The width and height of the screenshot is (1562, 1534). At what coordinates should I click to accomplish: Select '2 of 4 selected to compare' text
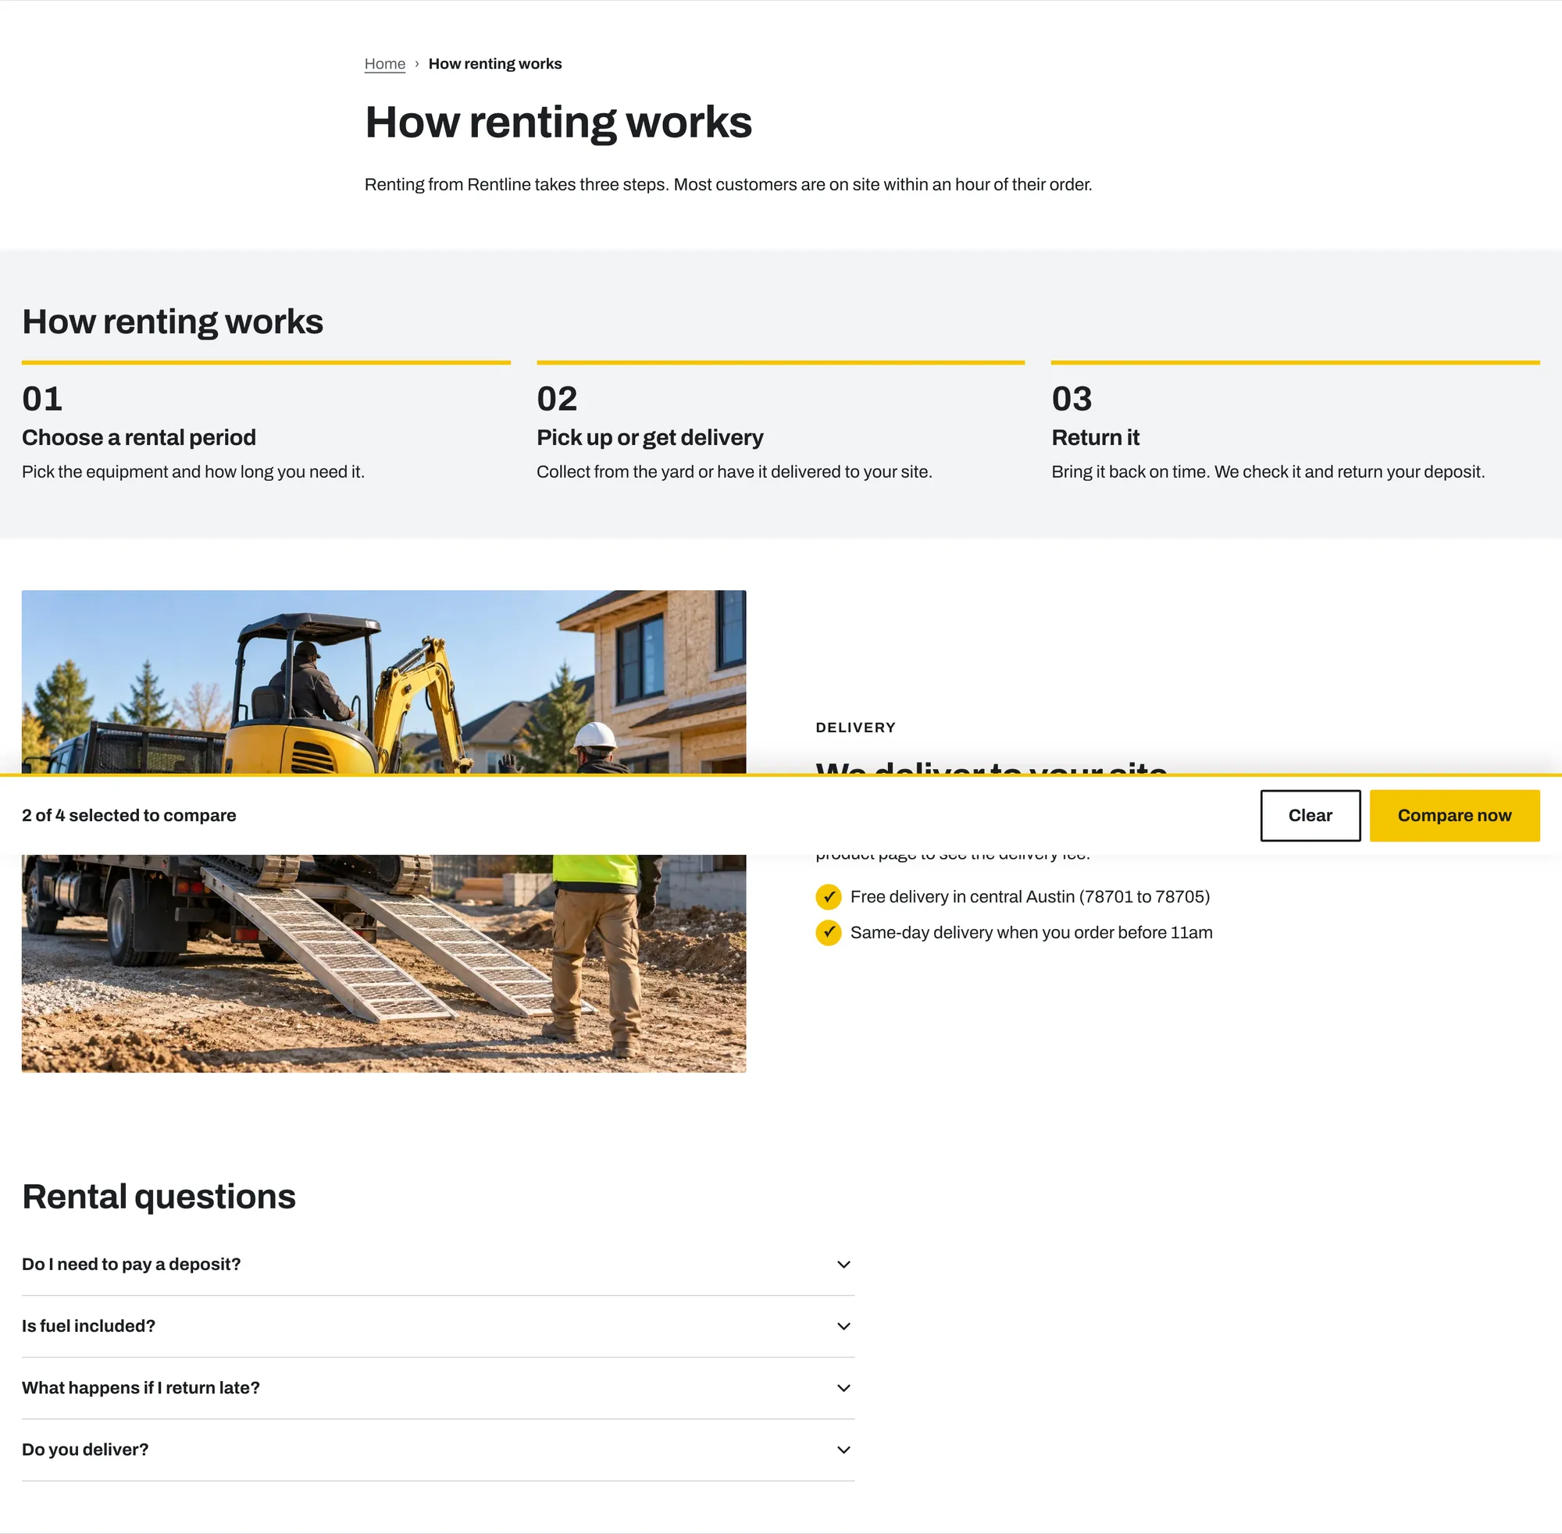click(x=129, y=815)
